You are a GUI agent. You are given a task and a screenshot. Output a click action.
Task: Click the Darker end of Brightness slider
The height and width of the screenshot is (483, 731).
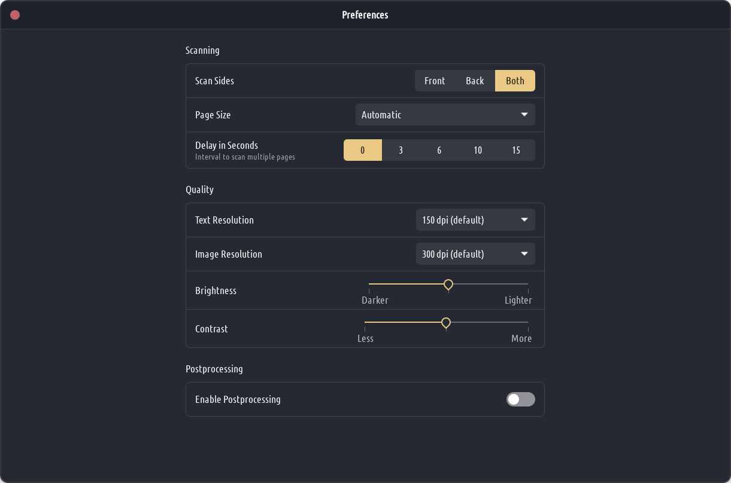pyautogui.click(x=370, y=285)
